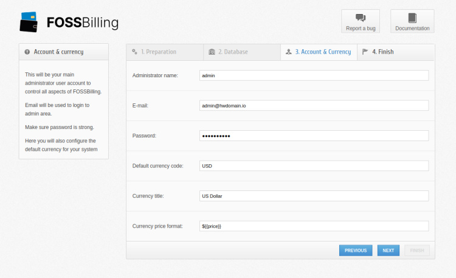456x278 pixels.
Task: Click the Report a bug speech bubble icon
Action: click(360, 18)
